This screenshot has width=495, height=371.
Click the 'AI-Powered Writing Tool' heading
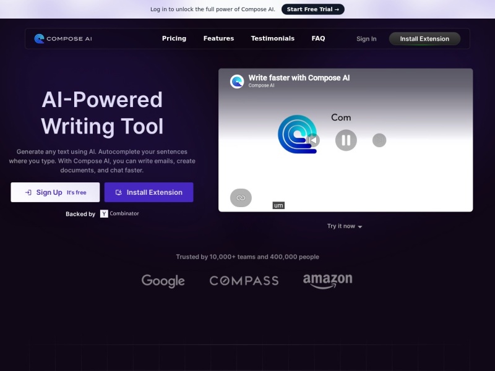(x=102, y=113)
